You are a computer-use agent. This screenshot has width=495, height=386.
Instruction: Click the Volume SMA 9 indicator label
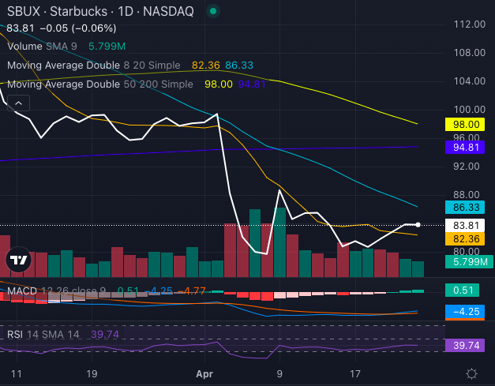(x=42, y=47)
